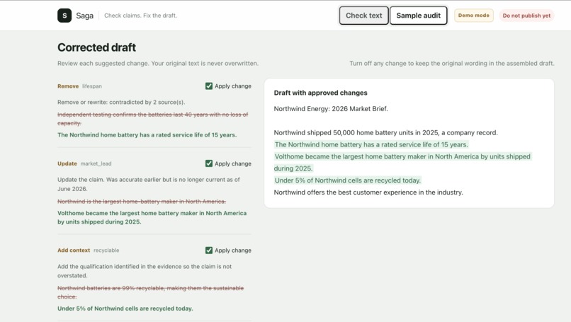
Task: Uncheck Apply change for lifespan removal
Action: coord(209,86)
